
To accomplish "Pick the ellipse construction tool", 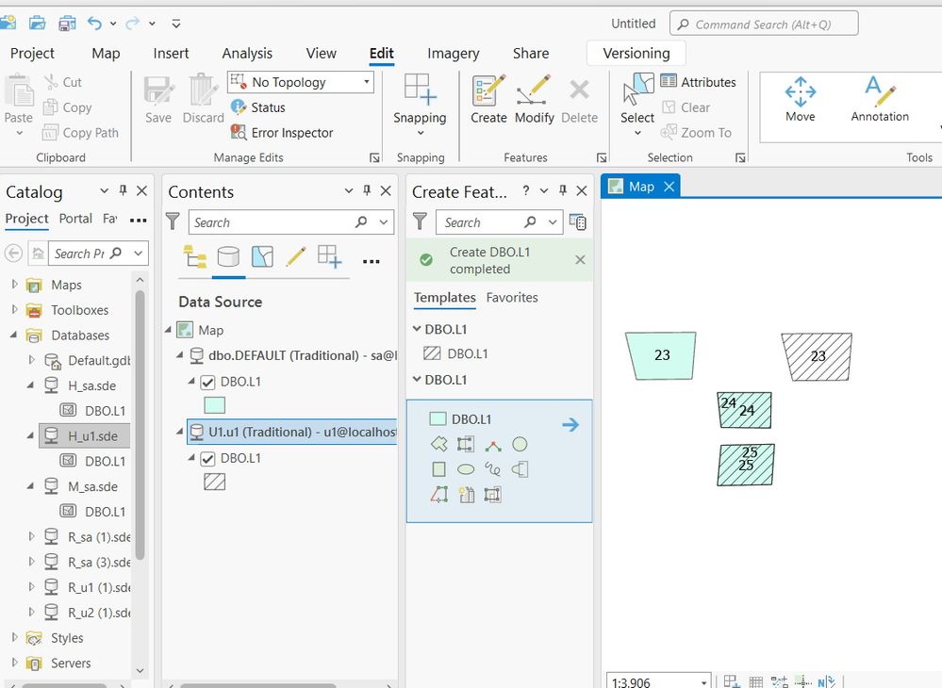I will (x=466, y=469).
